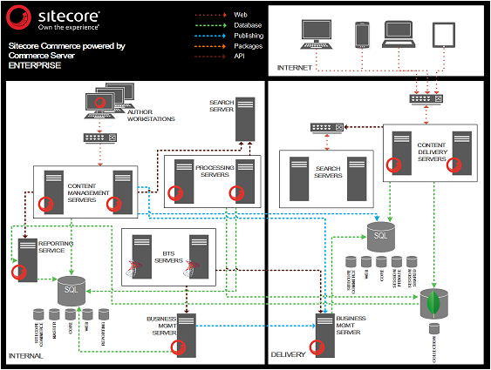Click the 'API' legend label
This screenshot has width=491, height=370.
(239, 57)
